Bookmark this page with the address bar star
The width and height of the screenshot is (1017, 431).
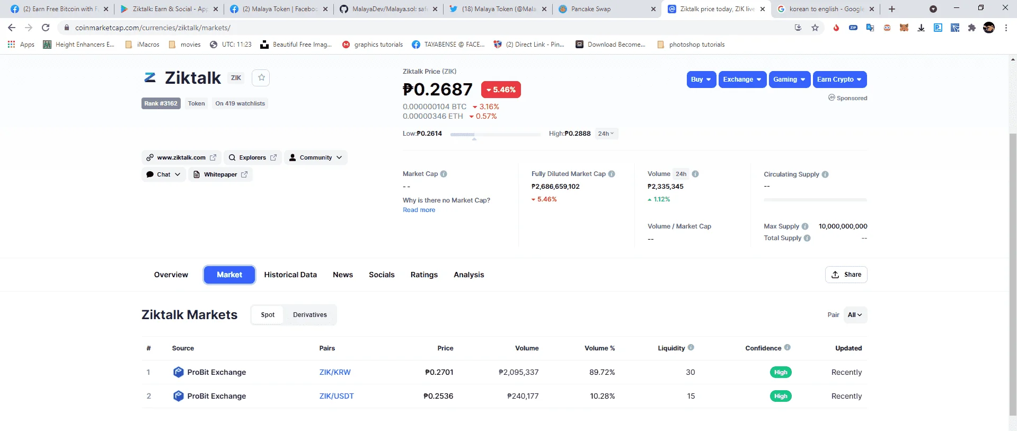click(x=815, y=28)
